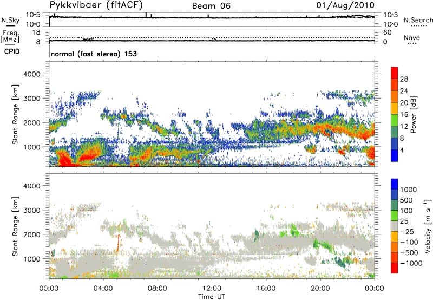Click the "Time UT" axis title

coord(212,297)
